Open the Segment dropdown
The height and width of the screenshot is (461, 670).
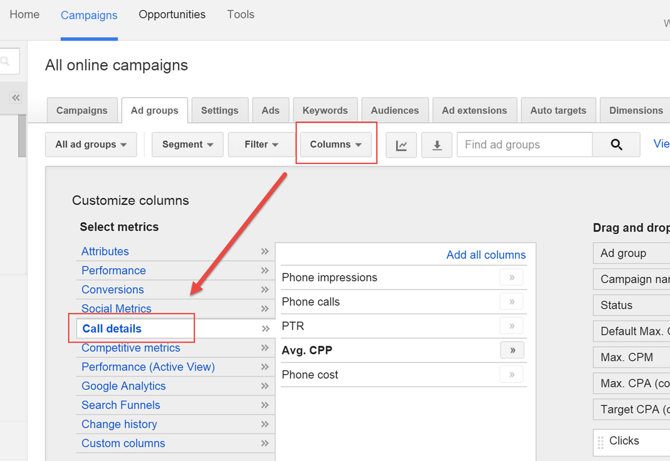coord(187,145)
